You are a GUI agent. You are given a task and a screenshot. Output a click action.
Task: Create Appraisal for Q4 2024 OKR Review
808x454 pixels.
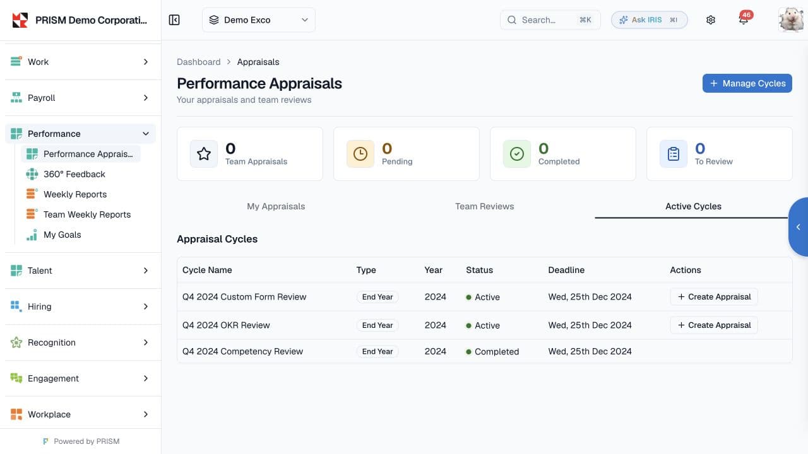714,325
